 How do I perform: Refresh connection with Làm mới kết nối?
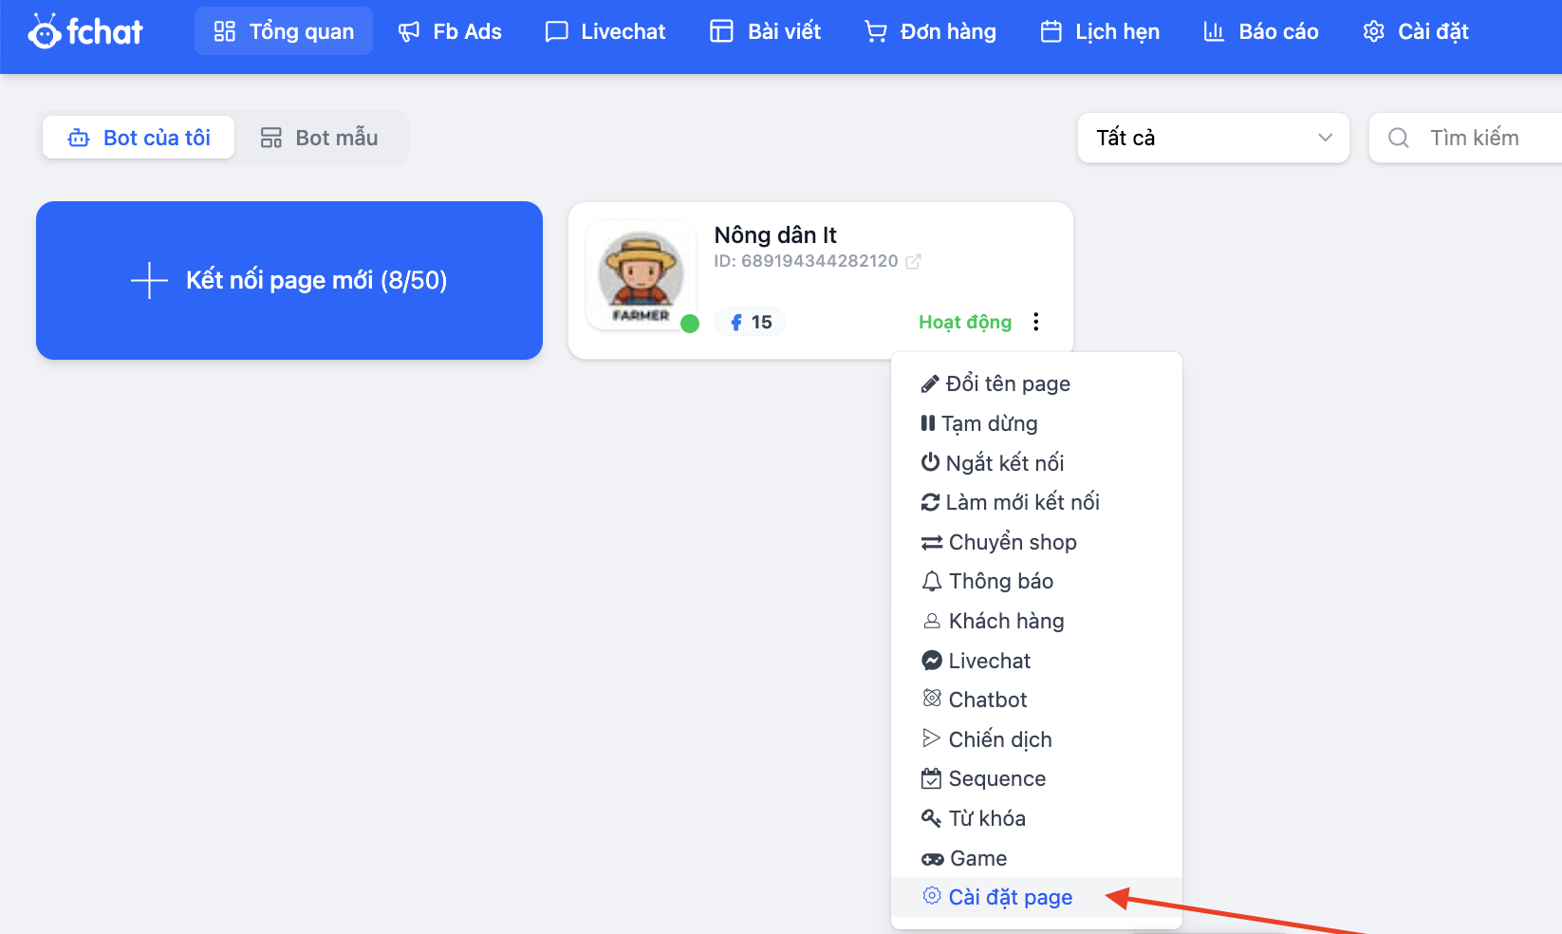(x=1011, y=502)
